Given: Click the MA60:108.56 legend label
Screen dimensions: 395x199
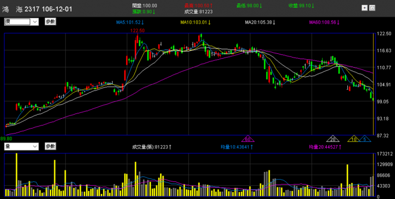Looking at the screenshot, I should (325, 23).
